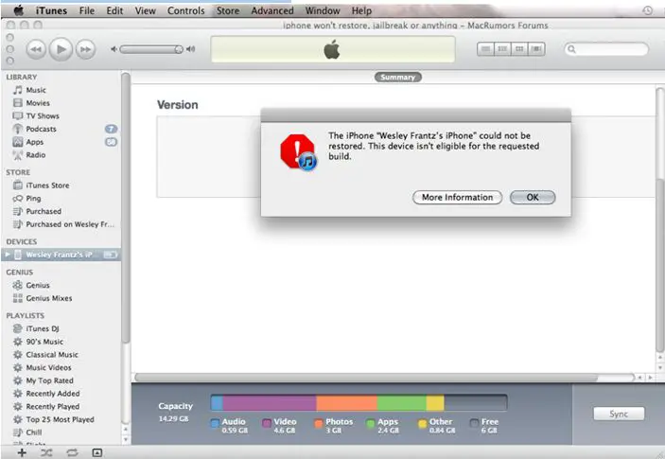Open the Edit menu
This screenshot has width=665, height=459.
[x=114, y=10]
